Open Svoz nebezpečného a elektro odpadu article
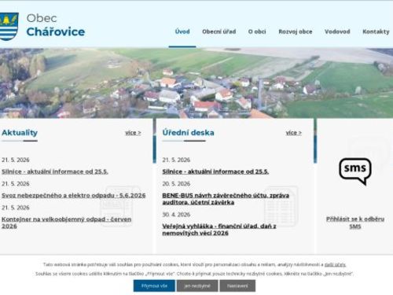This screenshot has height=295, width=393. pos(73,195)
